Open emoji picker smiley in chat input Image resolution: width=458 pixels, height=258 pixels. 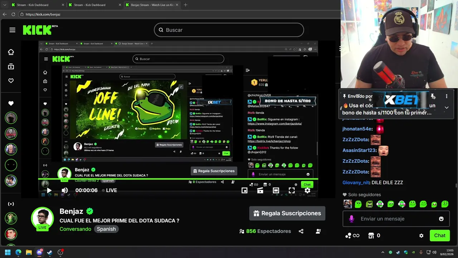[x=441, y=219]
